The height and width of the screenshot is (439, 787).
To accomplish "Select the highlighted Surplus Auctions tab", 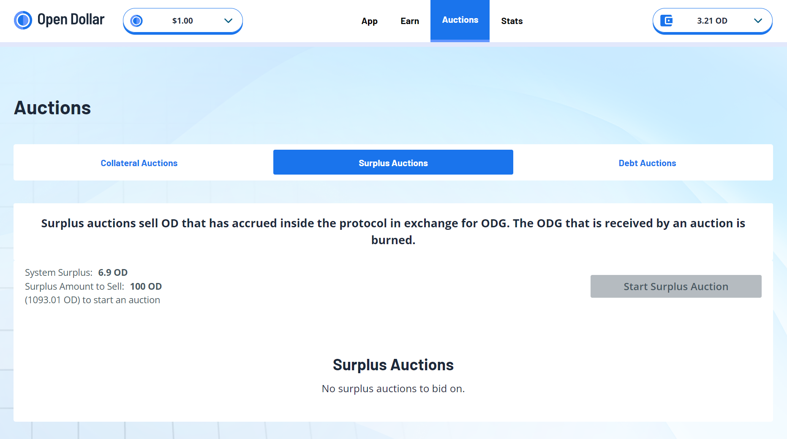I will [393, 162].
